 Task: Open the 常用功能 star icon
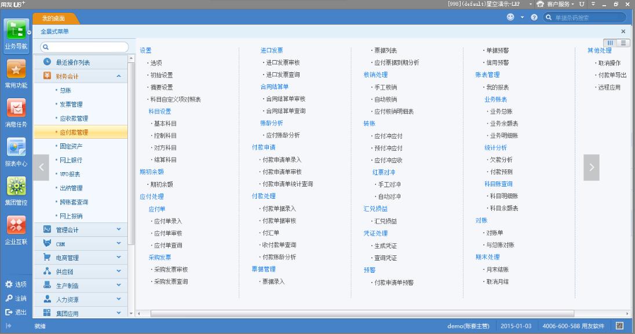click(16, 69)
